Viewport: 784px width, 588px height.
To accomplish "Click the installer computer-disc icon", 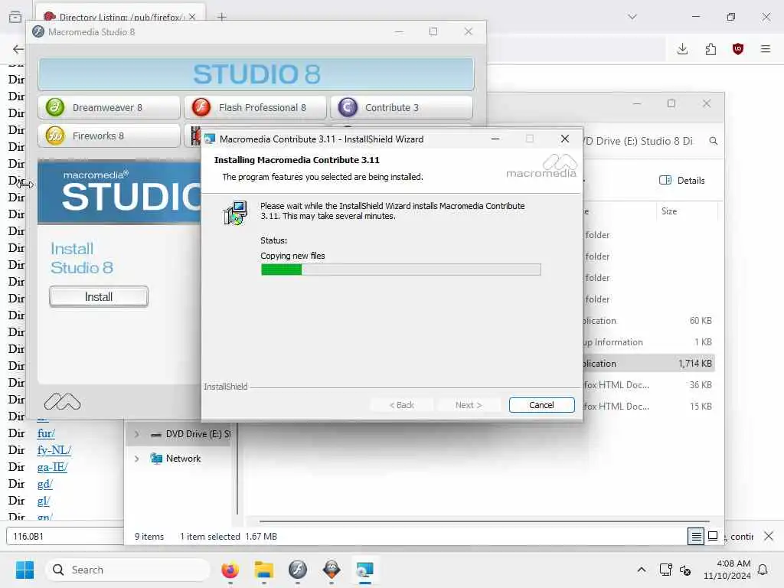I will [x=235, y=213].
